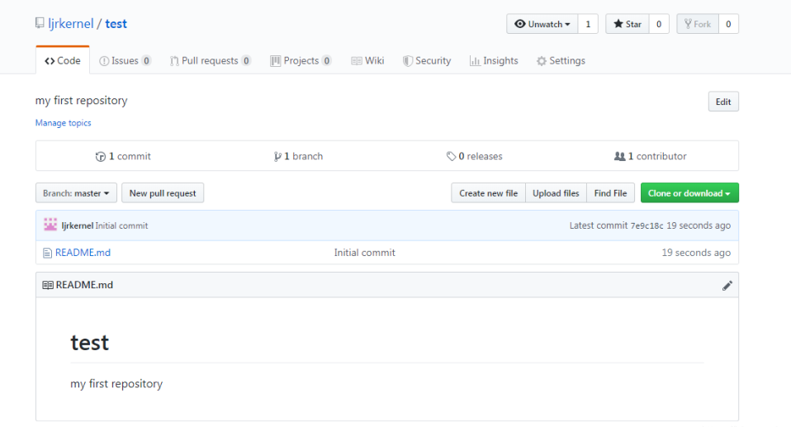Image resolution: width=791 pixels, height=427 pixels.
Task: Click the branch icon next to 1 branch
Action: pyautogui.click(x=277, y=156)
